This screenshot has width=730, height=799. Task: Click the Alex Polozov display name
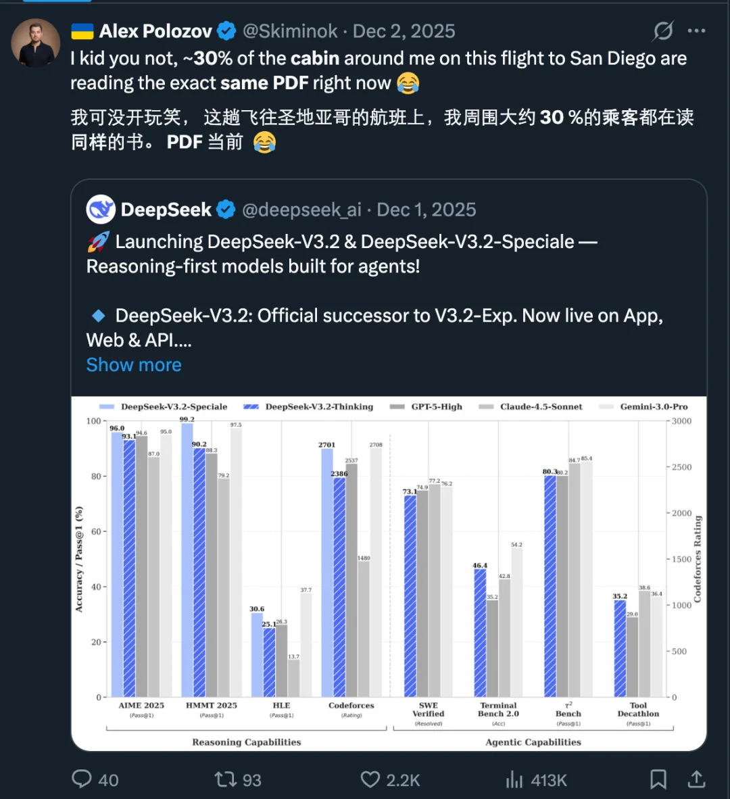(x=155, y=31)
